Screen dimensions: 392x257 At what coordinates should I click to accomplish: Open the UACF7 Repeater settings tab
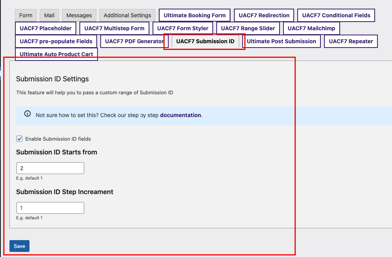351,41
